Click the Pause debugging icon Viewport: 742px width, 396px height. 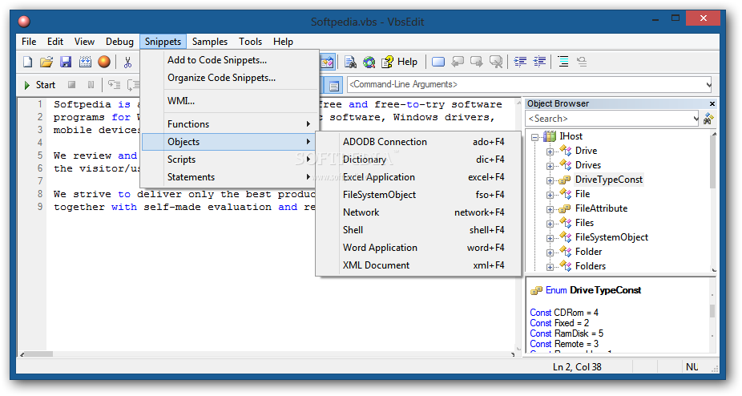point(91,85)
